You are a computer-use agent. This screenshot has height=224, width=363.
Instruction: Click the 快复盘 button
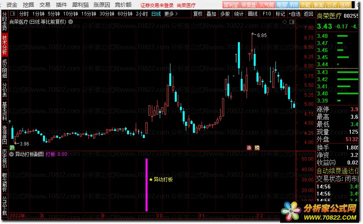pos(249,5)
